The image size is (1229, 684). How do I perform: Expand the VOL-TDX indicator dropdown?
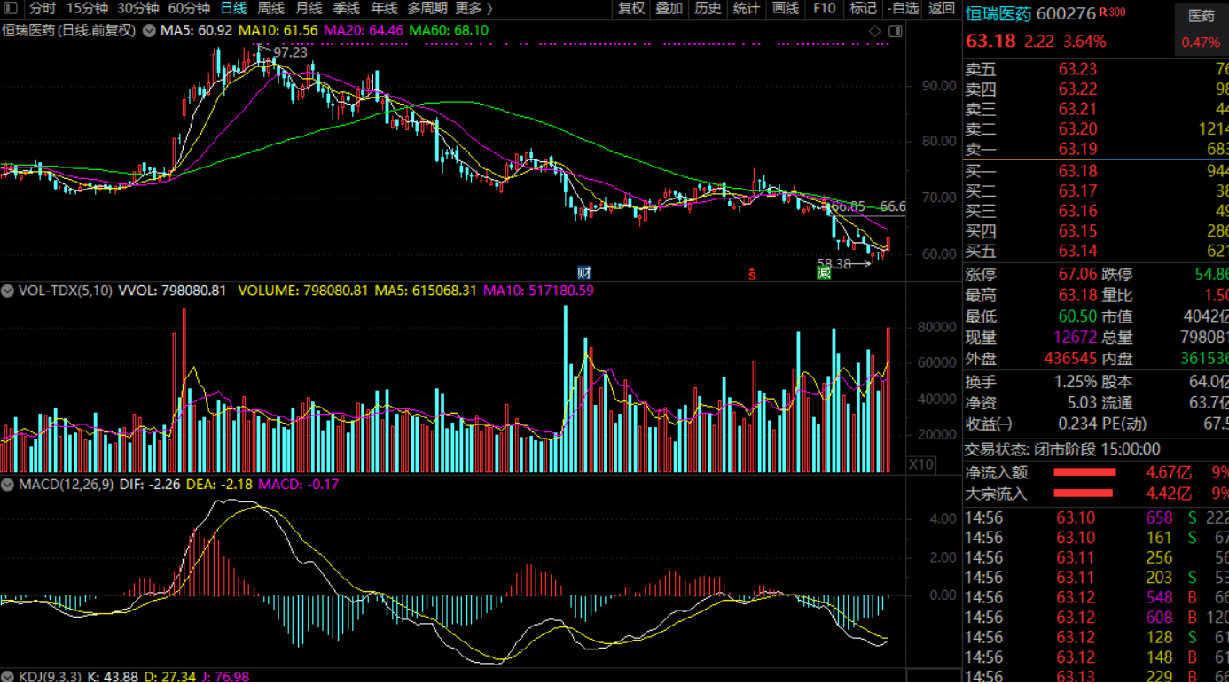tap(6, 291)
